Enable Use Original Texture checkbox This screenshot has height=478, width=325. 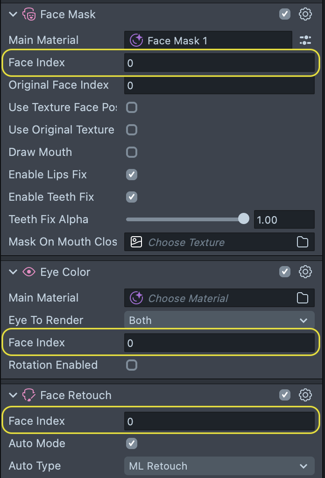[x=132, y=130]
